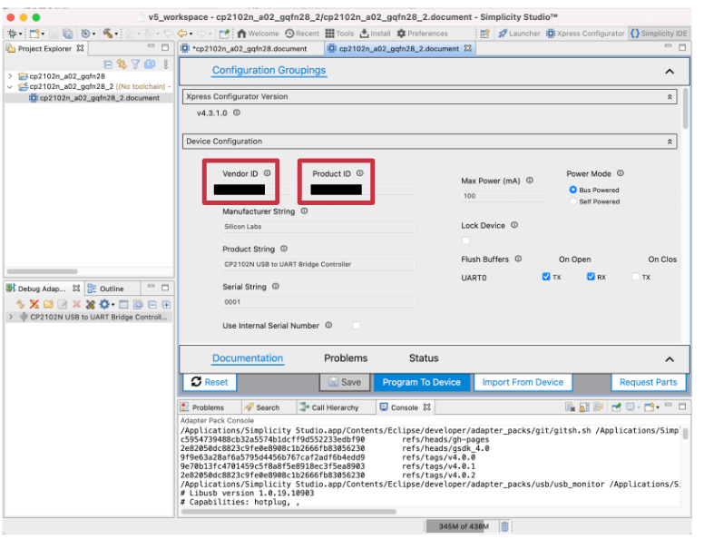This screenshot has width=704, height=539.
Task: Open the Install manager
Action: click(376, 34)
